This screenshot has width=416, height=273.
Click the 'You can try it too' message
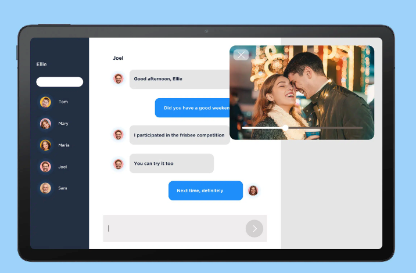pyautogui.click(x=171, y=164)
